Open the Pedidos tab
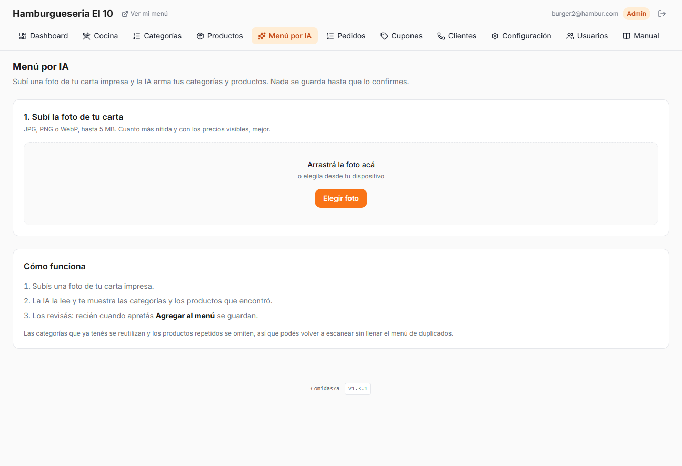The height and width of the screenshot is (466, 682). click(x=346, y=36)
